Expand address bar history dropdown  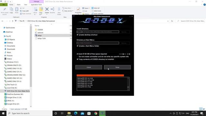pos(168,21)
